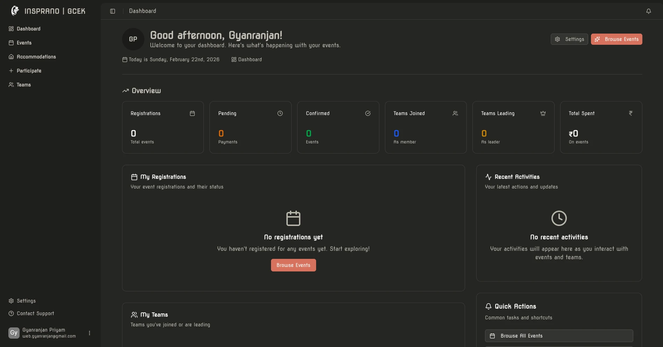Click the Browse All Events quick action
Image resolution: width=663 pixels, height=347 pixels.
tap(559, 335)
